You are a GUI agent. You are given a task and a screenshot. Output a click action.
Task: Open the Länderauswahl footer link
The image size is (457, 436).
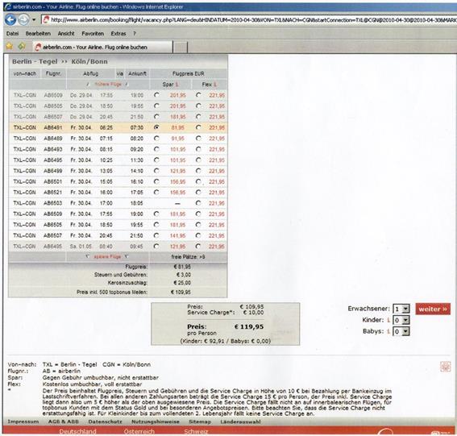[240, 421]
